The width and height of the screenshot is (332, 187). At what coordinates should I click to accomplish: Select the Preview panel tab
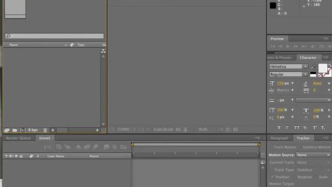coord(277,39)
